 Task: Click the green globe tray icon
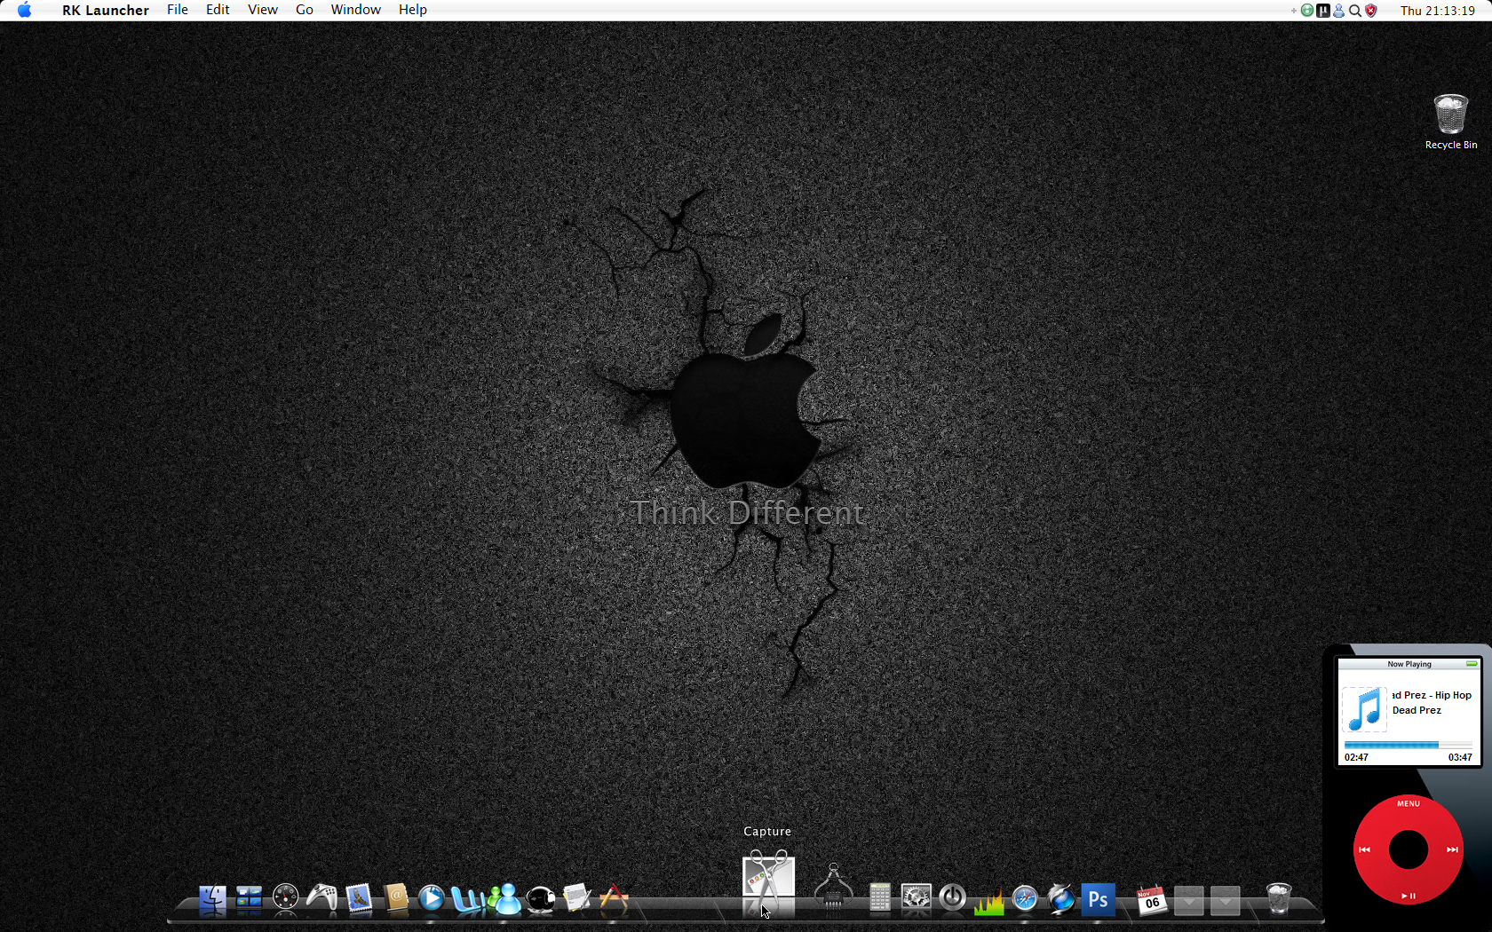pos(1307,11)
